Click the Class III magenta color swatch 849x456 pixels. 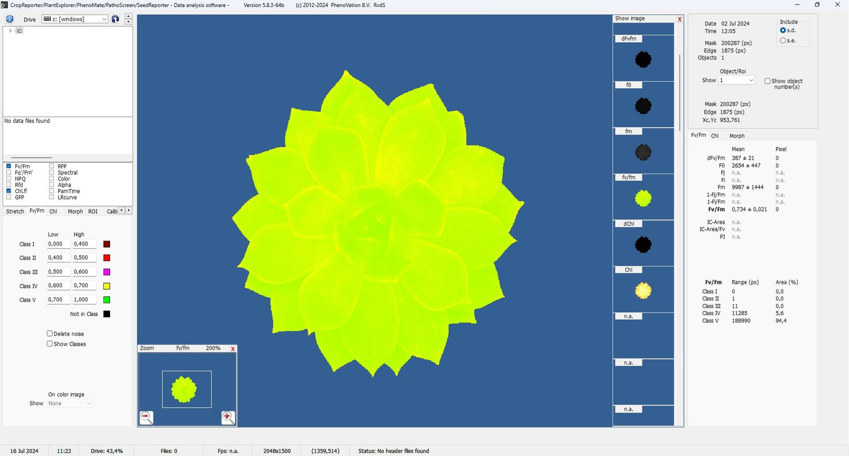pos(106,272)
